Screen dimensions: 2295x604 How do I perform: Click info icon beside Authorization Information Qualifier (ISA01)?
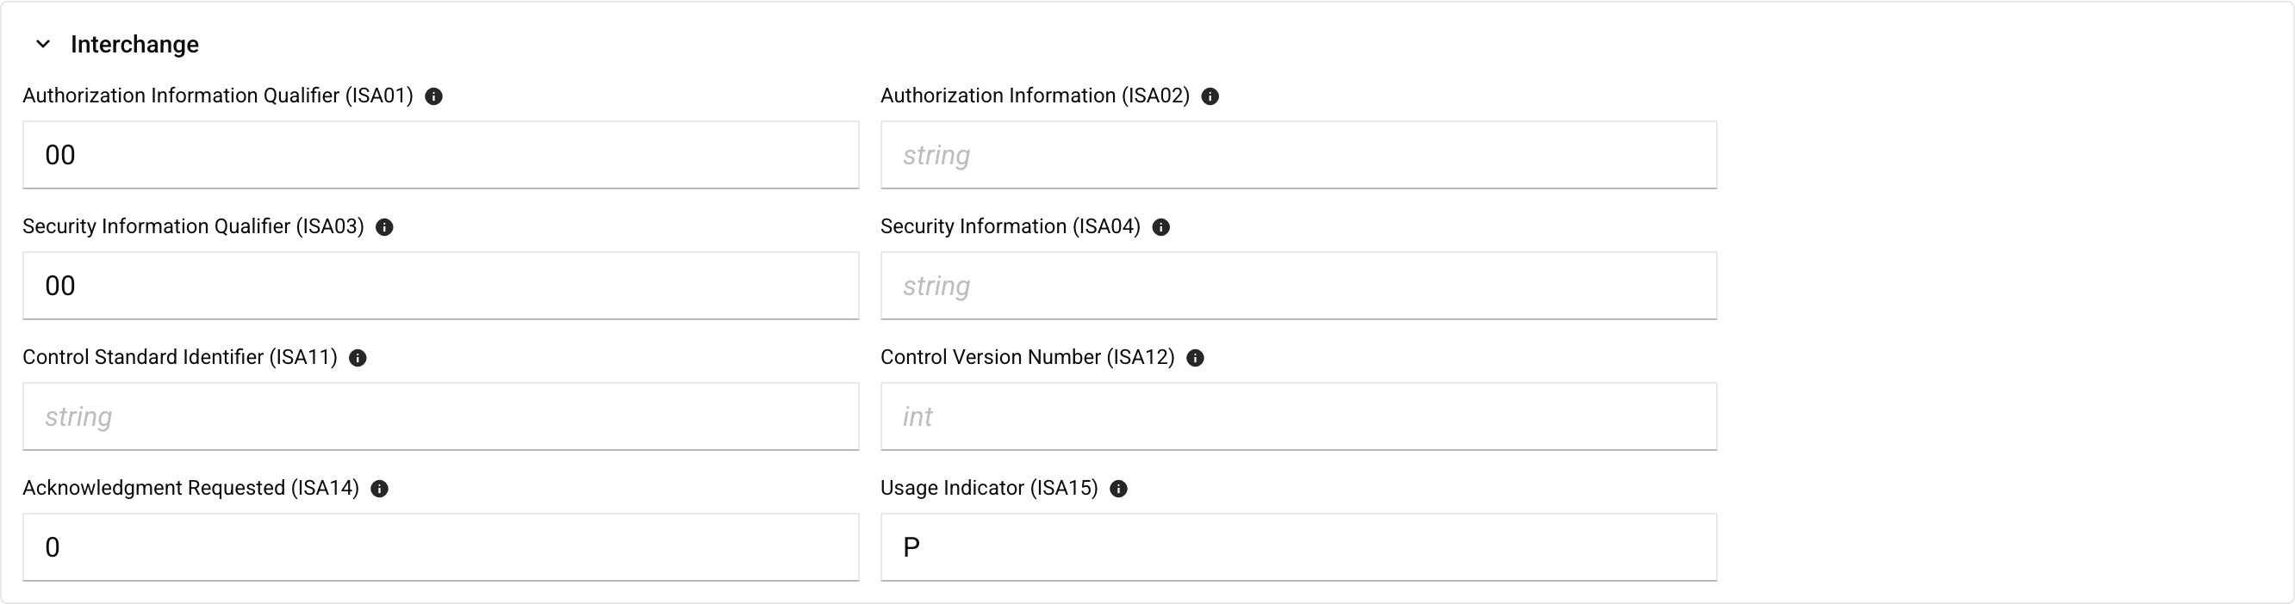tap(434, 97)
